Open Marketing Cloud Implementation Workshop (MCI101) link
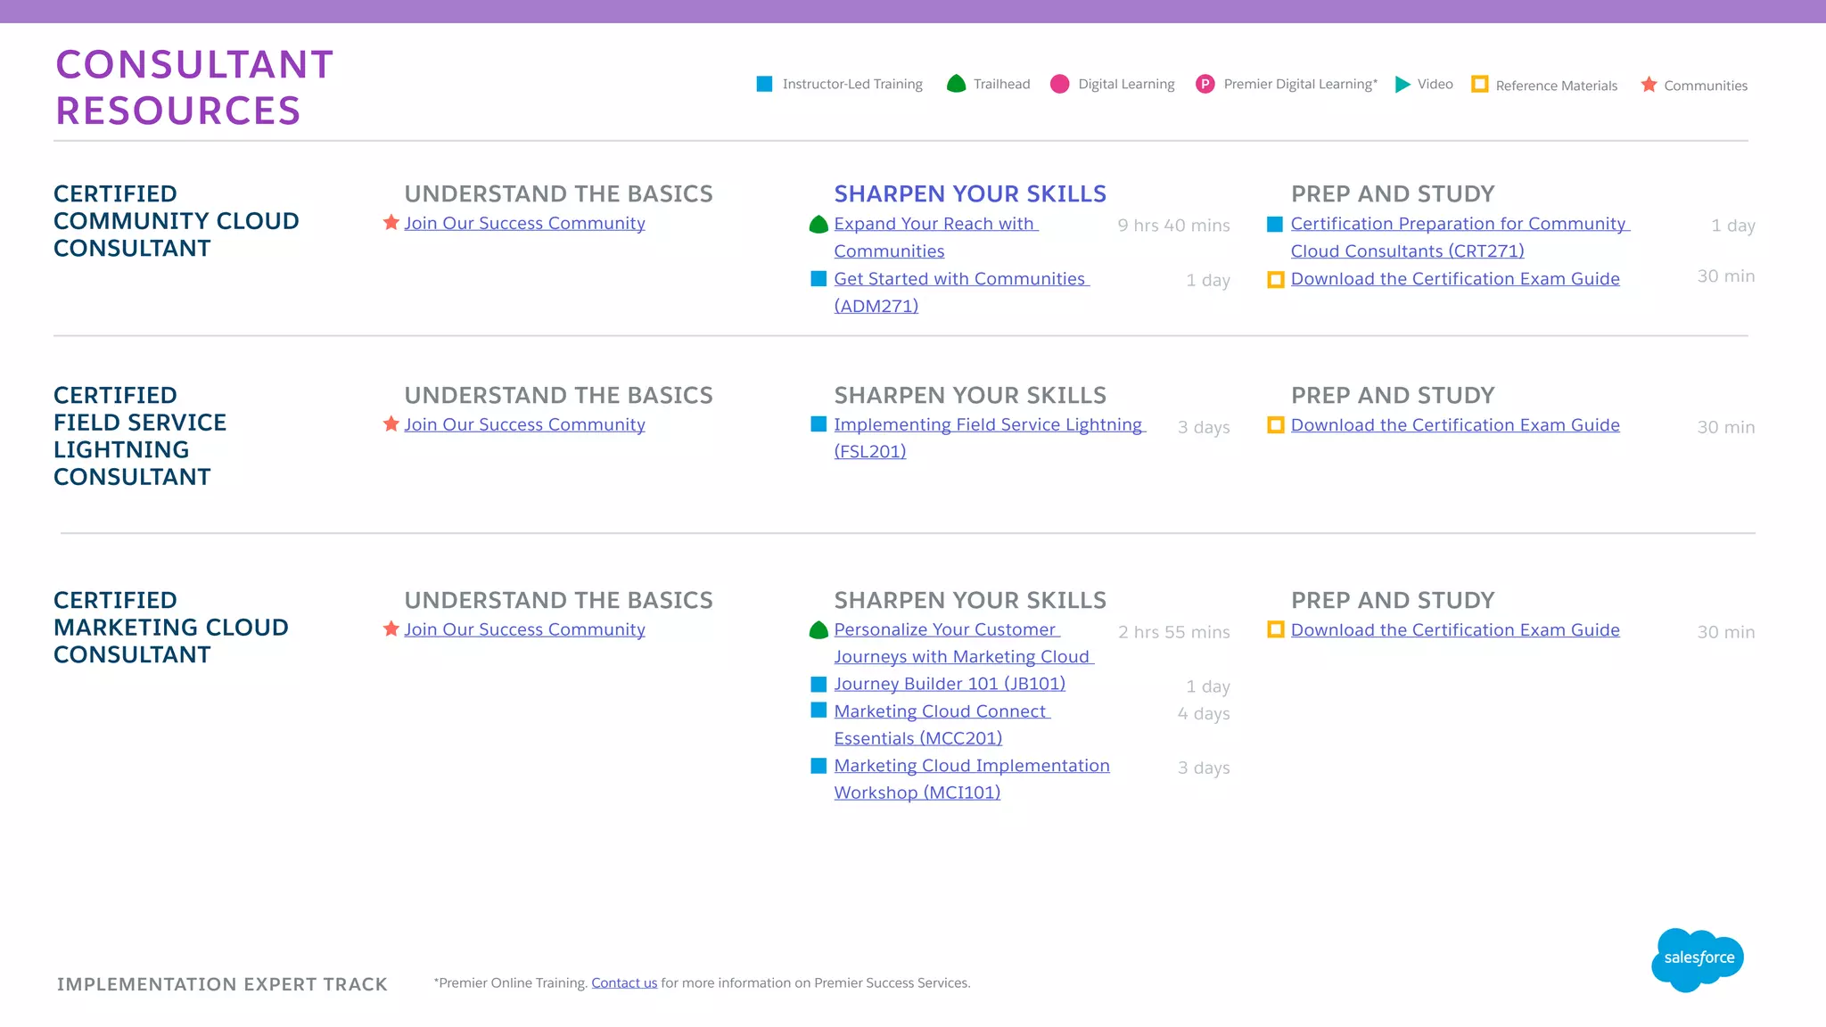Viewport: 1826px width, 1027px height. tap(972, 779)
